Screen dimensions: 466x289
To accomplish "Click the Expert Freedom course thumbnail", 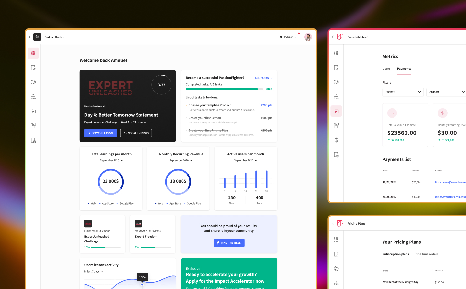I will pos(138,224).
